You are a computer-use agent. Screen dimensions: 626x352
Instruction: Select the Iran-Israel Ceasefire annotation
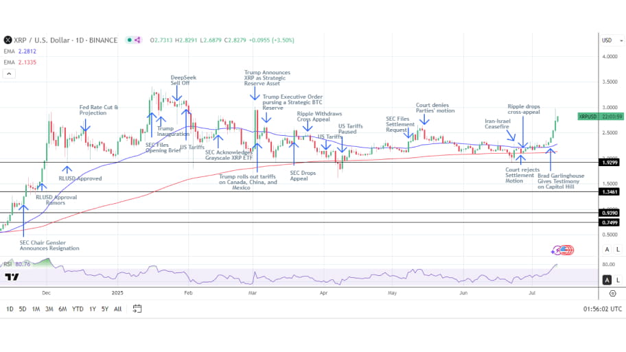click(x=498, y=124)
